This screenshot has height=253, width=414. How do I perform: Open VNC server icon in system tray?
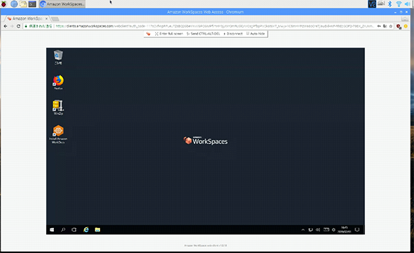[372, 4]
